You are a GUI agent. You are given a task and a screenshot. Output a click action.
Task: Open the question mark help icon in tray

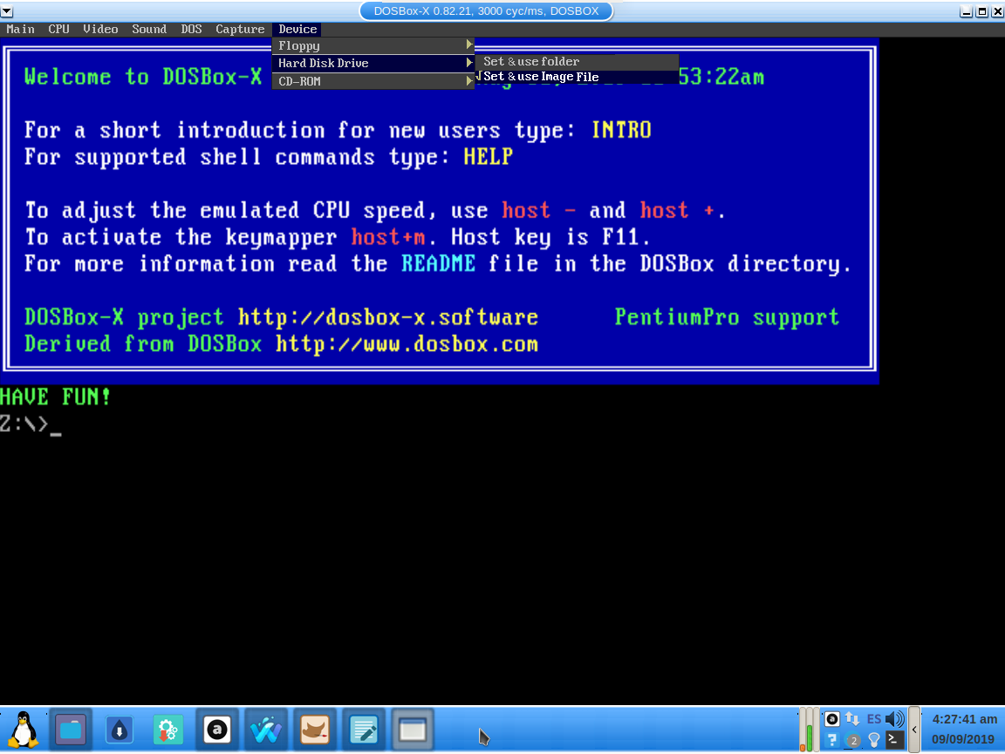click(831, 741)
